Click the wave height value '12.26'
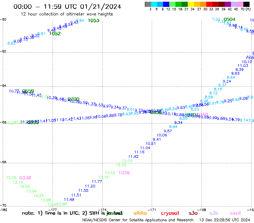 coord(121,165)
